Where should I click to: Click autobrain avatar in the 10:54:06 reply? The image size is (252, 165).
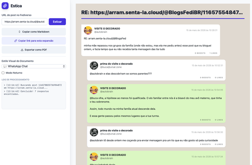pyautogui.click(x=94, y=90)
